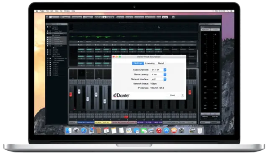Open the Trash in the Dock
This screenshot has width=268, height=157.
click(x=200, y=131)
